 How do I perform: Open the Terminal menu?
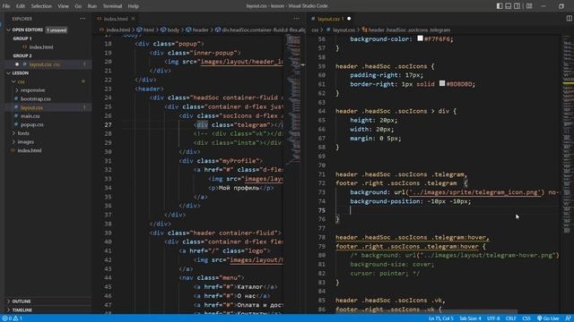(x=112, y=6)
